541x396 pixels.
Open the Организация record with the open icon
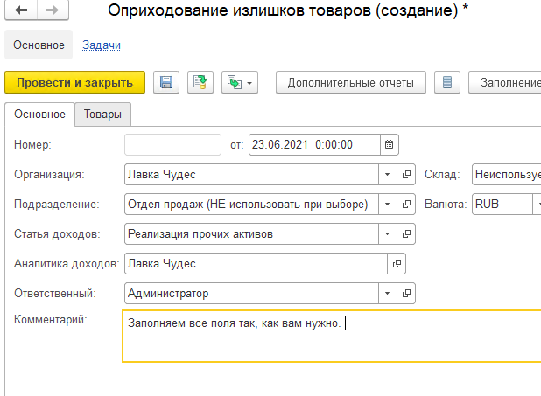coord(406,174)
